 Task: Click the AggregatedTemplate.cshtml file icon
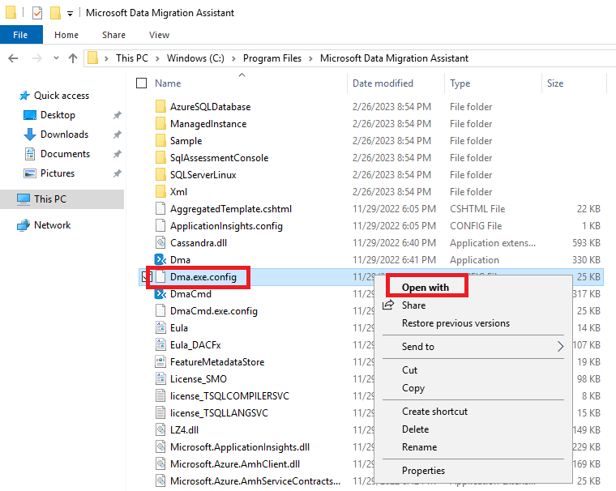(x=160, y=208)
